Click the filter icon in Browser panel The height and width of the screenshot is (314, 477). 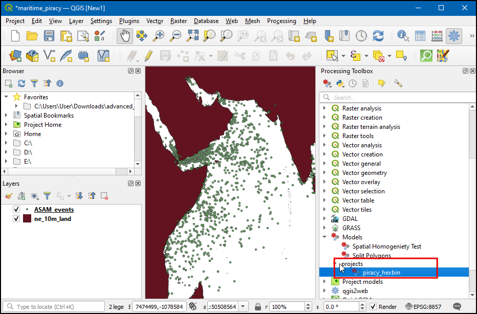(x=34, y=83)
